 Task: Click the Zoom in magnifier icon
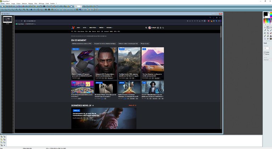pyautogui.click(x=84, y=6)
